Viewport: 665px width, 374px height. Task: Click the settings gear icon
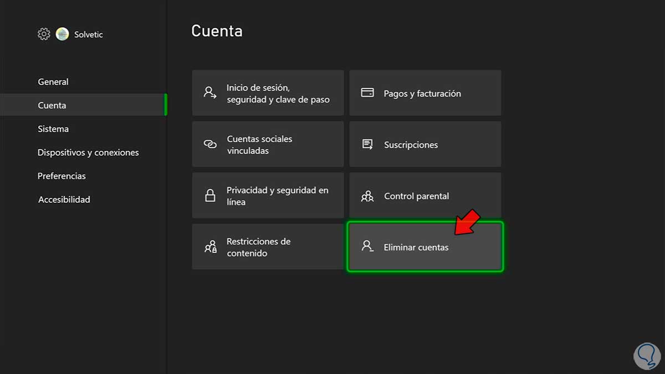point(44,34)
